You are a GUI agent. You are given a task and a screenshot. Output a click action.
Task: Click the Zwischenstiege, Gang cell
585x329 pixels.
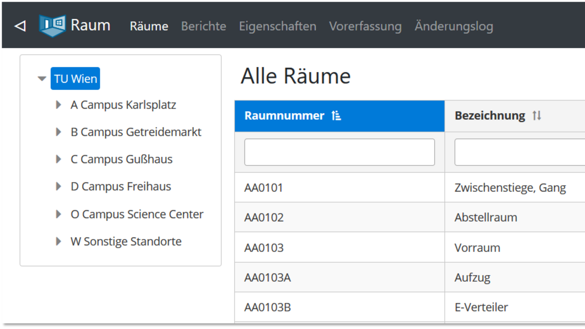tap(515, 187)
